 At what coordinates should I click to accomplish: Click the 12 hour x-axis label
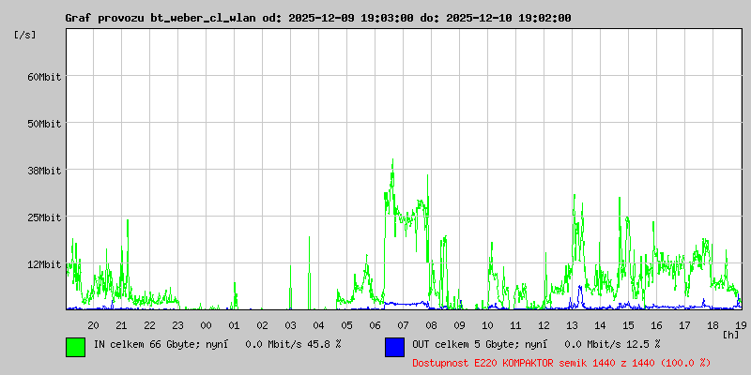click(x=544, y=325)
